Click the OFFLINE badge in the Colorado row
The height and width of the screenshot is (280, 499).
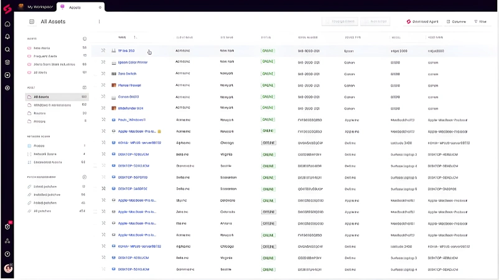click(269, 212)
